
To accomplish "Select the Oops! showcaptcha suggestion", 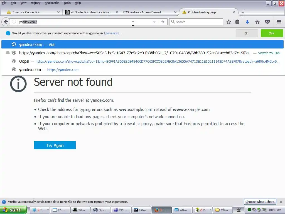I will 142,61.
